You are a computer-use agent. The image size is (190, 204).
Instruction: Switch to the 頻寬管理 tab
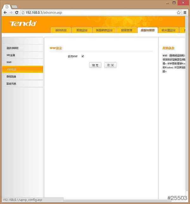127,30
